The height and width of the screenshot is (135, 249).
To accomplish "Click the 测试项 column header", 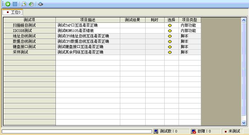I will 29,20.
